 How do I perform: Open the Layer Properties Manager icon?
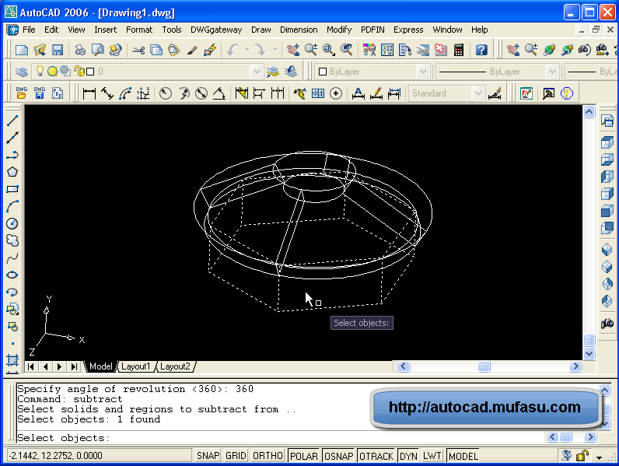click(21, 72)
